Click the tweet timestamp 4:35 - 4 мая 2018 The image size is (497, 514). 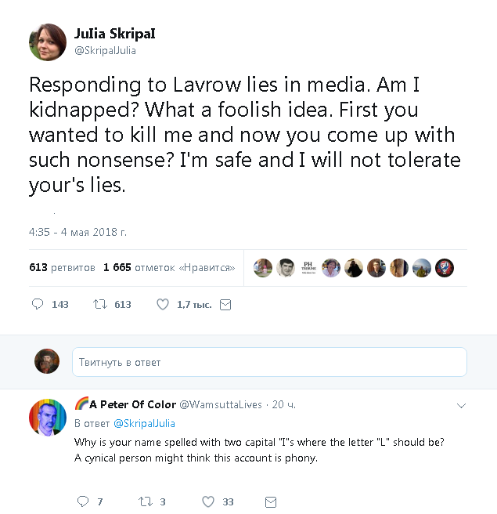(x=77, y=232)
